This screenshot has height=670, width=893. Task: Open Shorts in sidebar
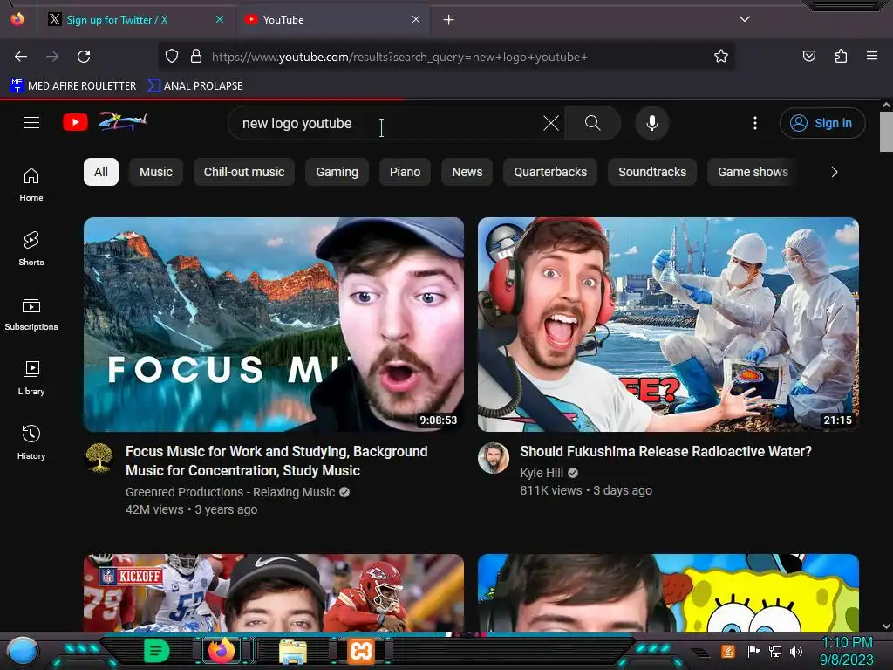pyautogui.click(x=31, y=249)
